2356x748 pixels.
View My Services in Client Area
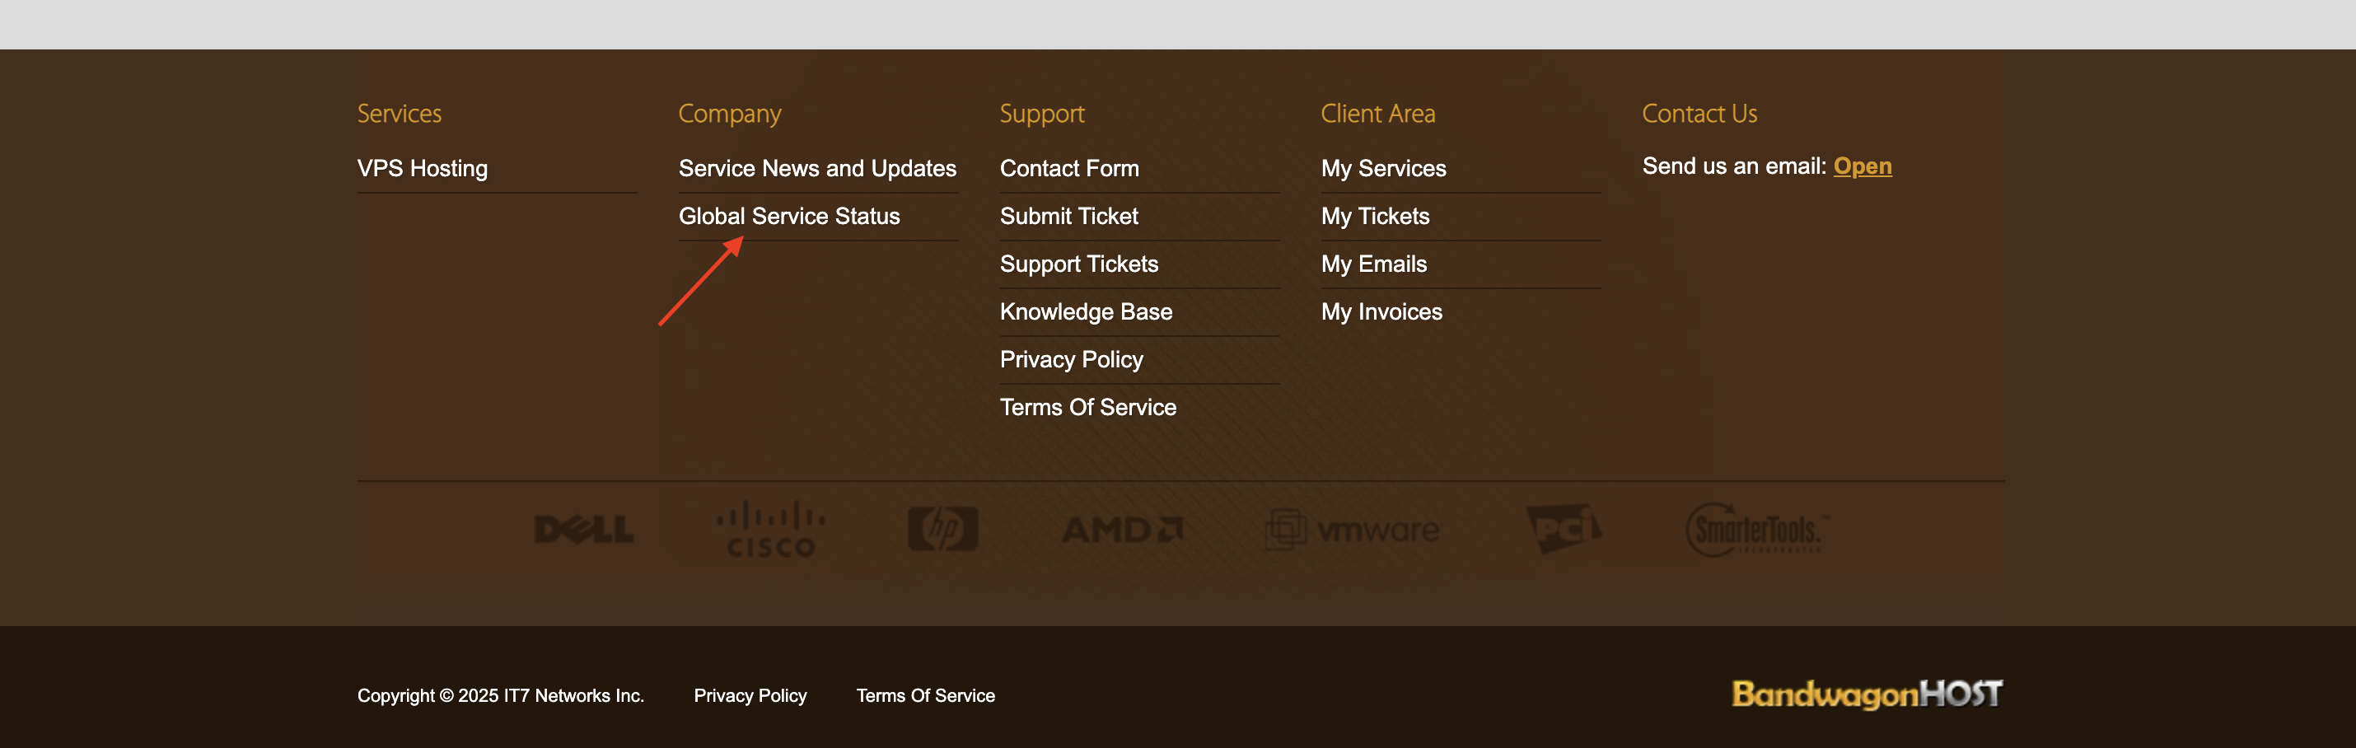coord(1383,168)
